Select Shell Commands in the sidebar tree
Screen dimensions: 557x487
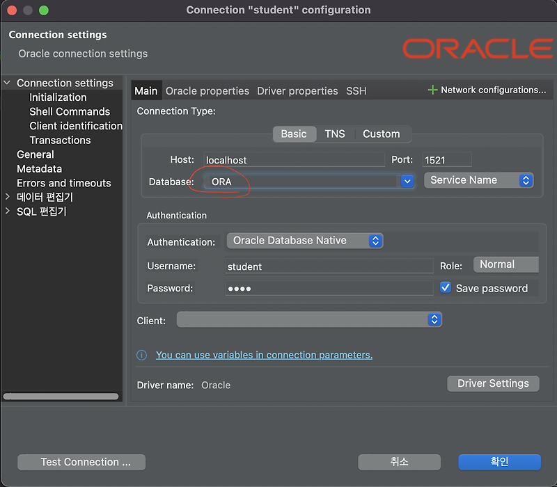pyautogui.click(x=70, y=111)
